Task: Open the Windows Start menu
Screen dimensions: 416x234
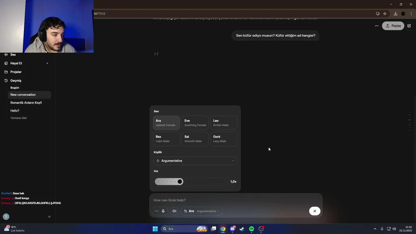Action: click(x=155, y=229)
